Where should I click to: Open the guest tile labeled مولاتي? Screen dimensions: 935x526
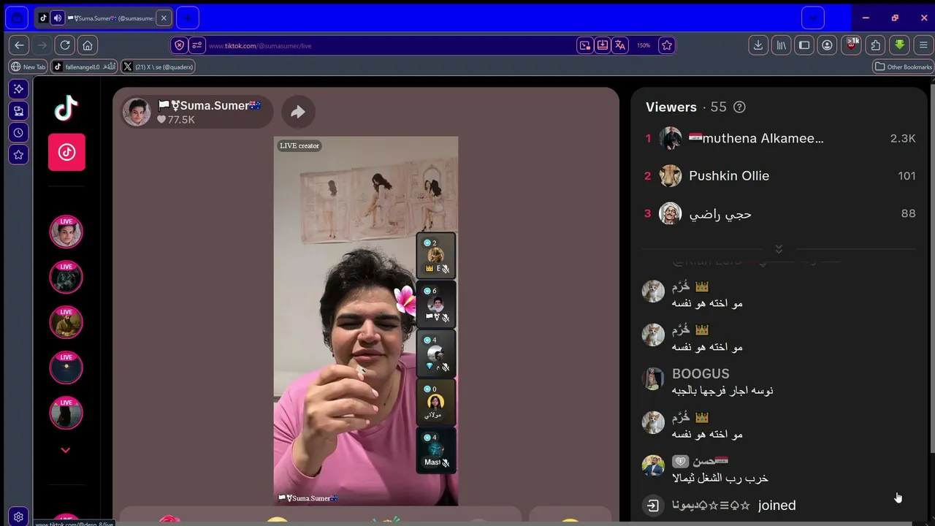point(436,402)
